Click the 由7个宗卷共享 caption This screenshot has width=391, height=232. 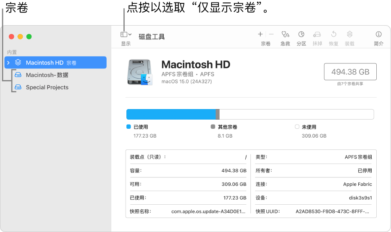point(350,84)
